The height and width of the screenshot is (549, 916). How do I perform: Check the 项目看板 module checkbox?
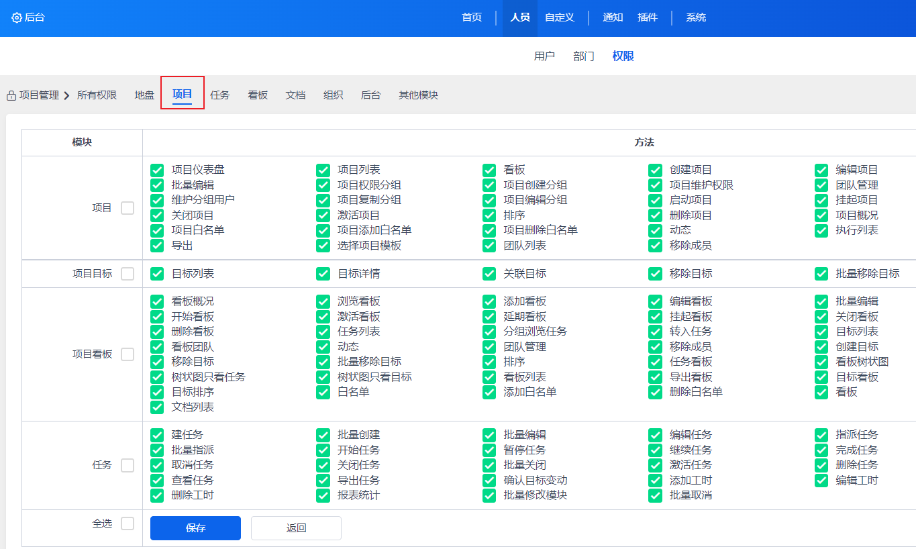pyautogui.click(x=128, y=354)
